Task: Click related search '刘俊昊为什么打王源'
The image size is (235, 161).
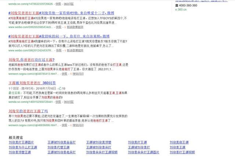Action: (23, 147)
